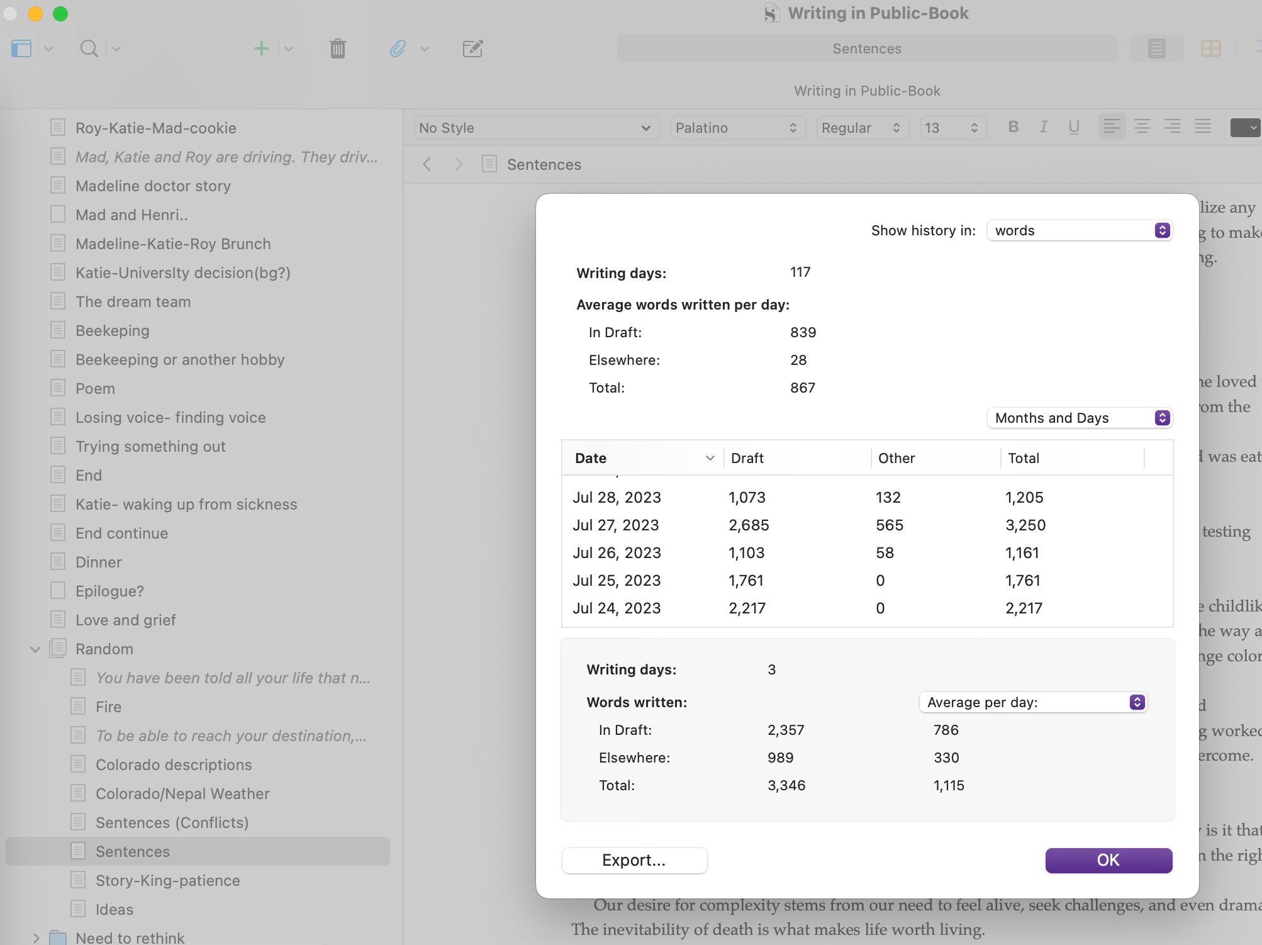
Task: Toggle bold text formatting
Action: coord(1013,127)
